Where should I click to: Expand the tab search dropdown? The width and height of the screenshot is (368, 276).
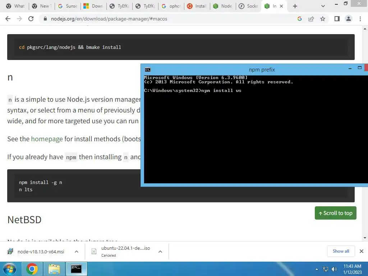323,6
